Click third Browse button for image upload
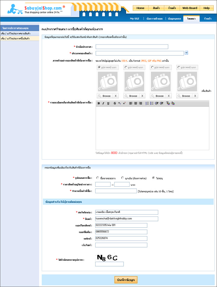This screenshot has height=287, width=217. (x=158, y=96)
